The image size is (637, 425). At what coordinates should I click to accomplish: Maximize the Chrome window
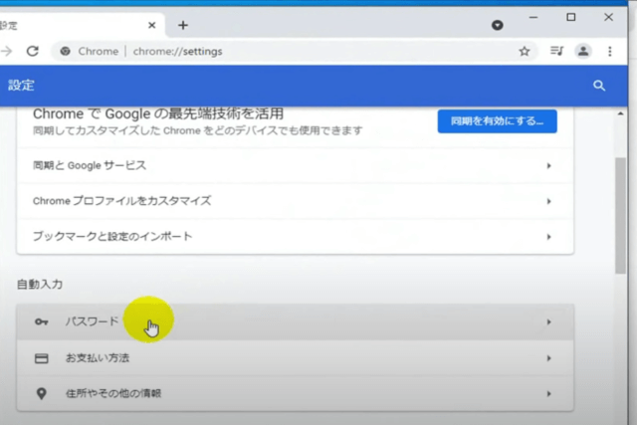tap(570, 17)
